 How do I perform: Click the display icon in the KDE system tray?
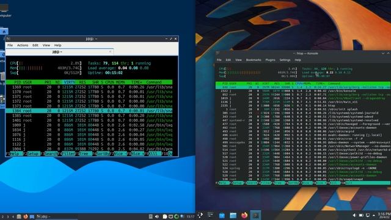click(368, 215)
